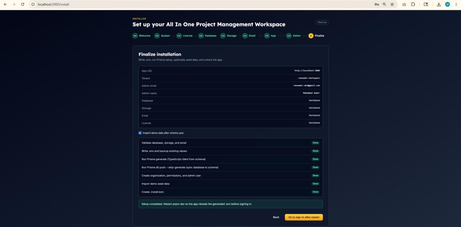Click the Finalize installation heading
The image size is (461, 227).
[160, 54]
